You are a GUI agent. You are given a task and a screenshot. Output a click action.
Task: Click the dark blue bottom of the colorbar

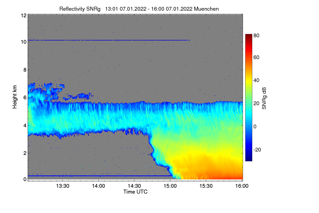tap(249, 159)
